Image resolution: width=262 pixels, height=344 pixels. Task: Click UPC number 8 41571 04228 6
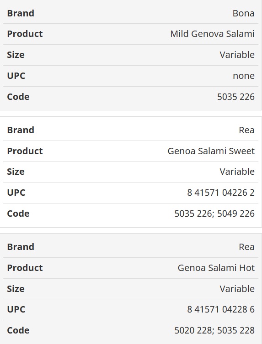pos(221,310)
